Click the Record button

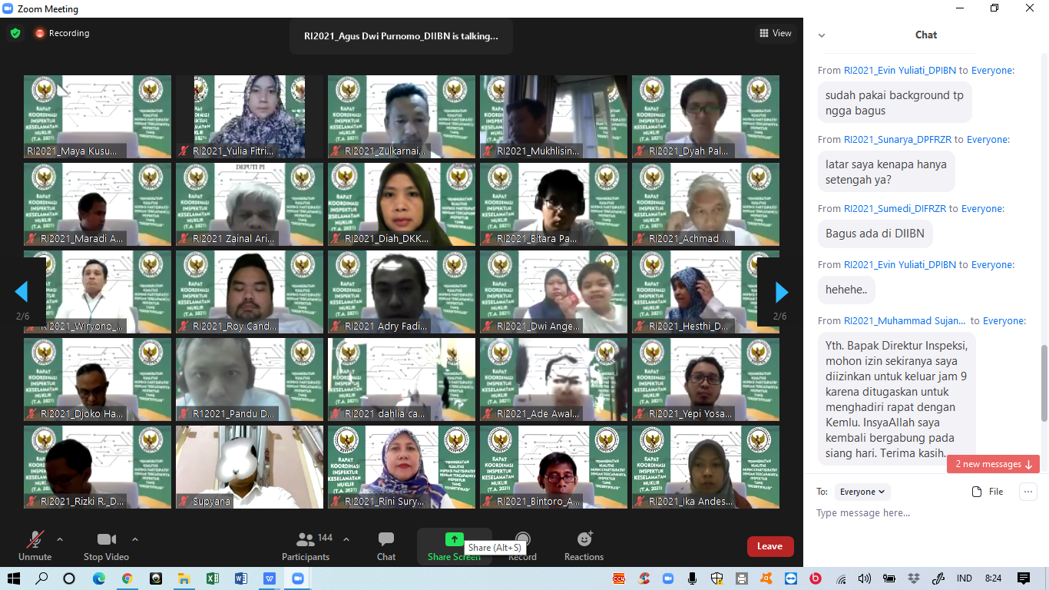(x=522, y=545)
